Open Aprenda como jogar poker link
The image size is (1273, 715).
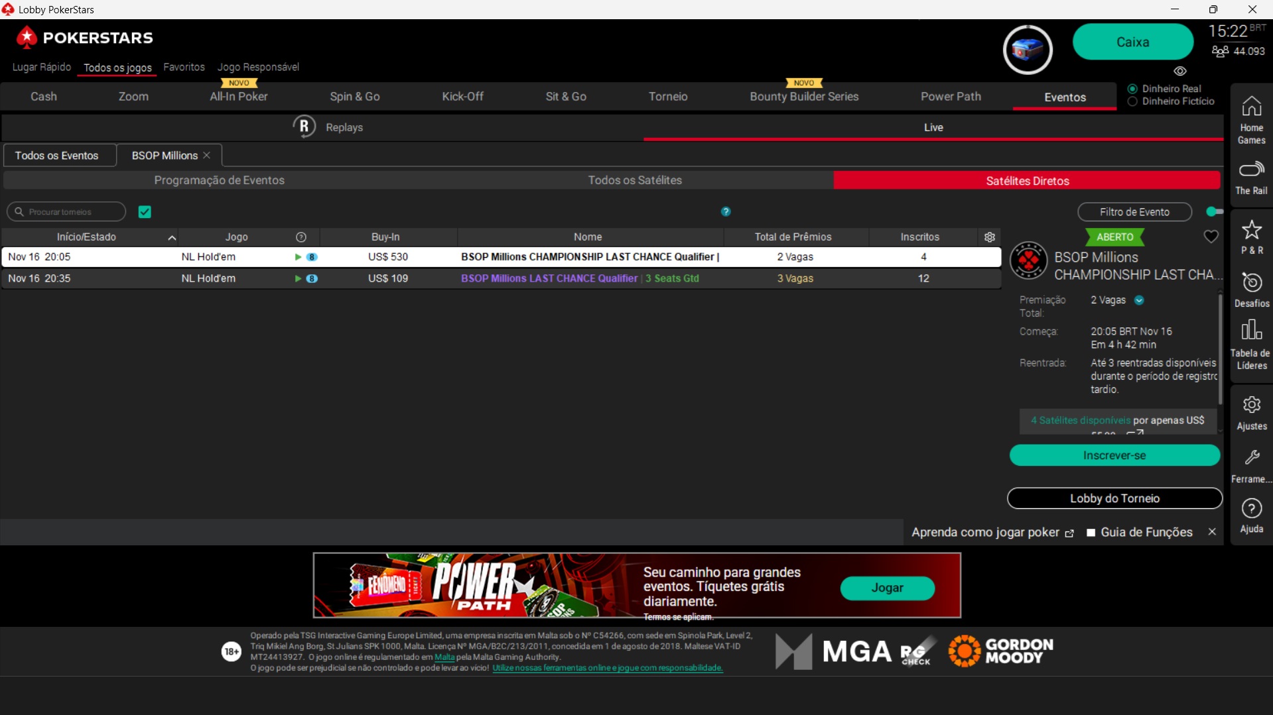coord(985,533)
